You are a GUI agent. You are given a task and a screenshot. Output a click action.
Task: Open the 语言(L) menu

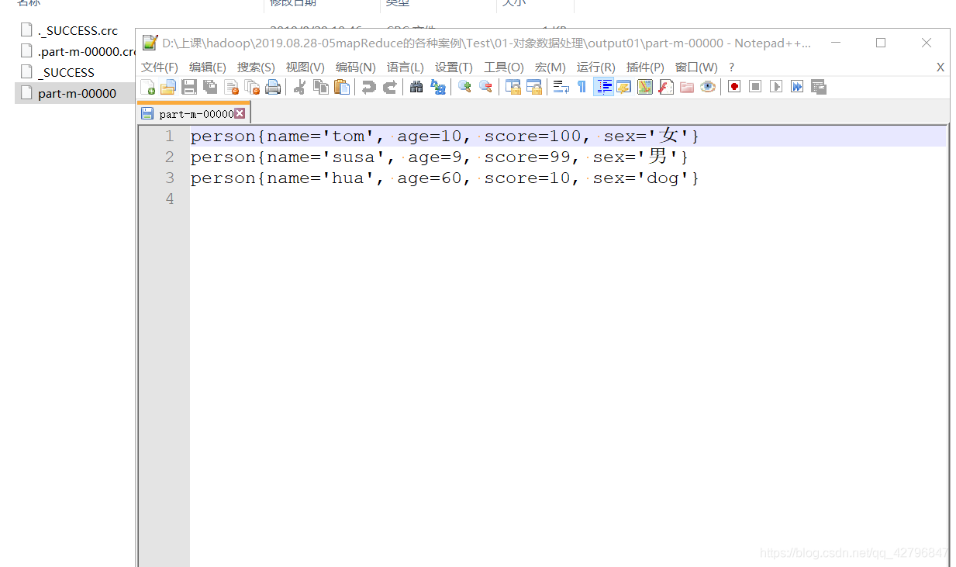(x=406, y=67)
